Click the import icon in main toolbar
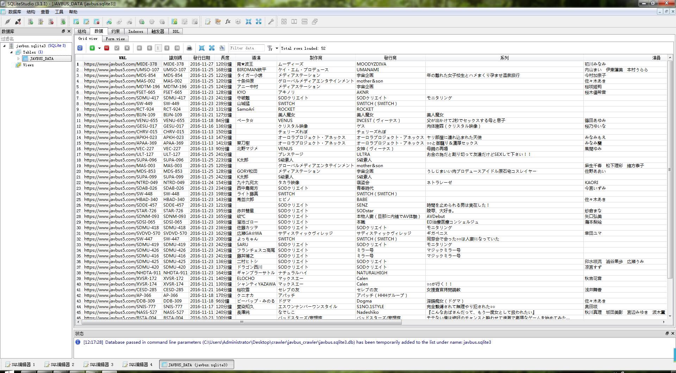This screenshot has height=373, width=676. click(249, 22)
